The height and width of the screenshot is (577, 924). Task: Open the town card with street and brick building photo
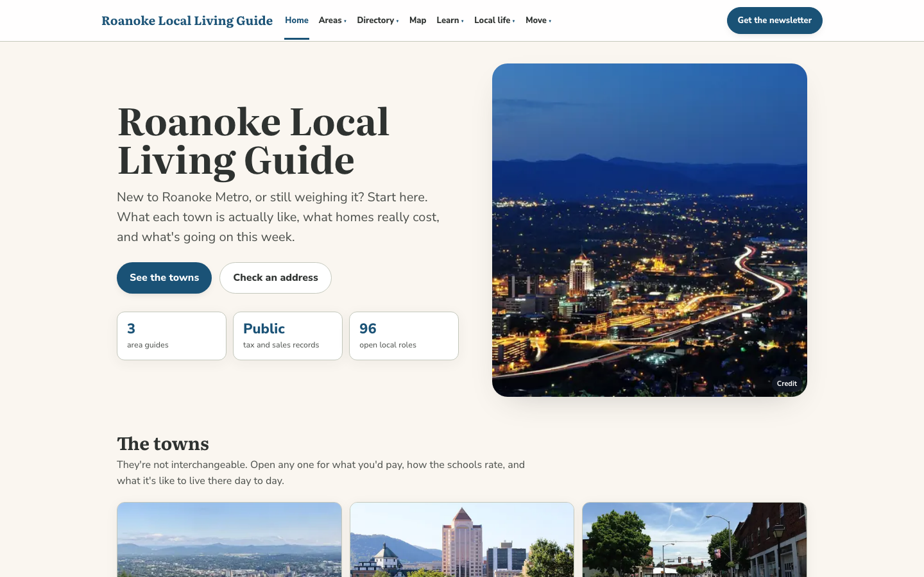[x=694, y=540]
